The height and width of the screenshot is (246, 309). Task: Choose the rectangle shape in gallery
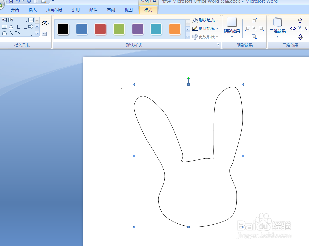point(31,20)
